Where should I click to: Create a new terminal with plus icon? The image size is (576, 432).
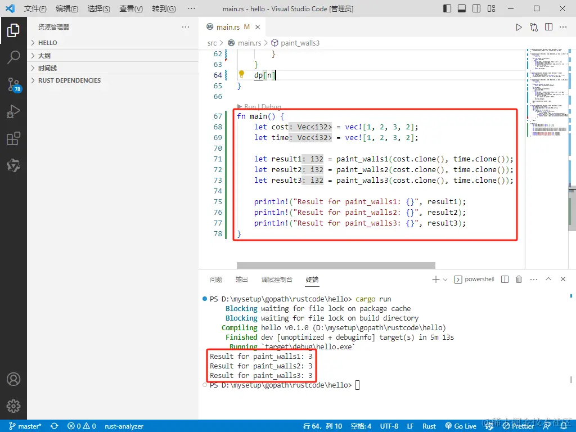click(436, 280)
